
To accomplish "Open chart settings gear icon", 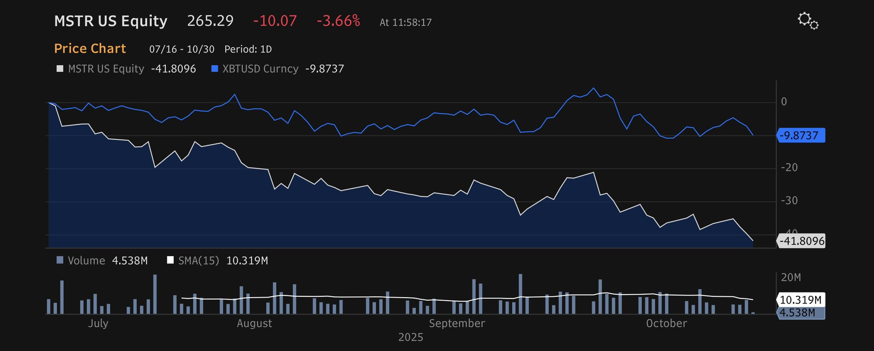I will [x=808, y=21].
